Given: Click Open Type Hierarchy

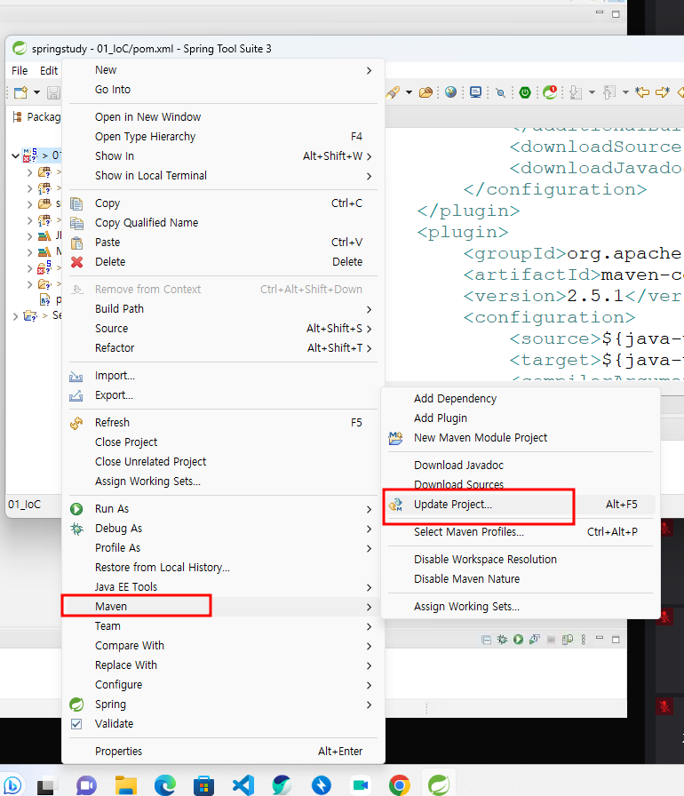Looking at the screenshot, I should pos(145,137).
